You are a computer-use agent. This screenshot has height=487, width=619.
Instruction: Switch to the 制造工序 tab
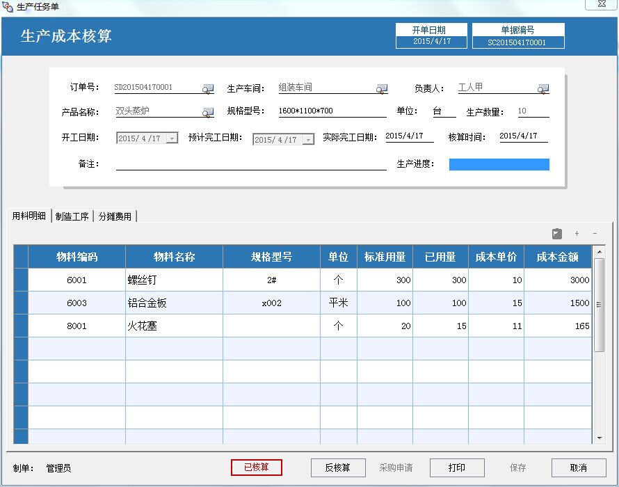point(72,216)
